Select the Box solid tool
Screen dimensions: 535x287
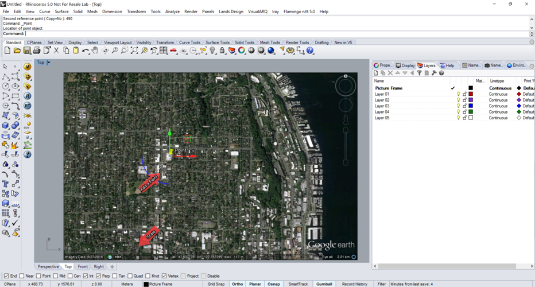[x=6, y=126]
